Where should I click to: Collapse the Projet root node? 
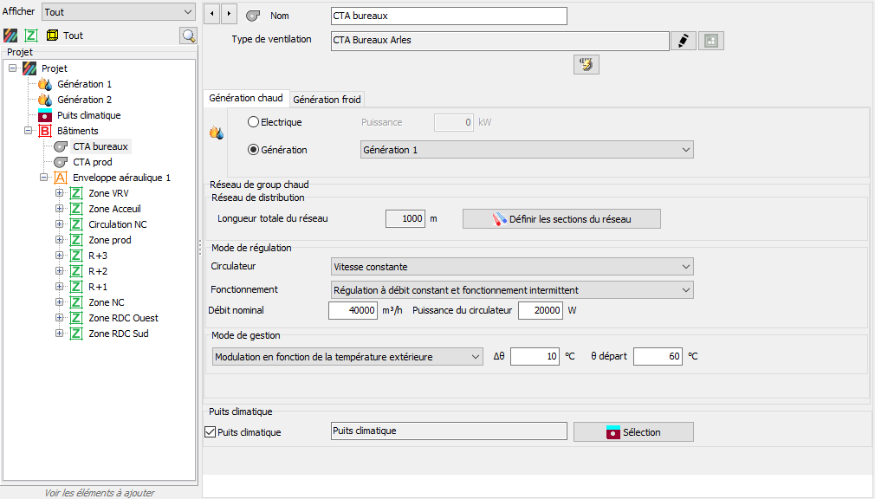(x=12, y=68)
